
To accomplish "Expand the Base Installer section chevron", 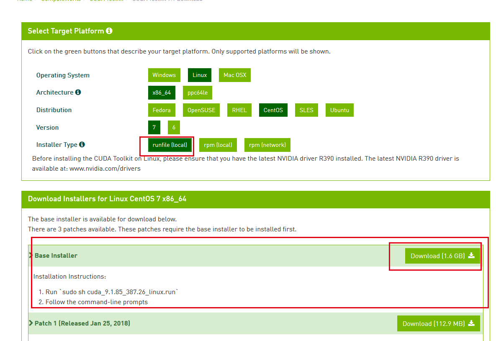I will [31, 255].
